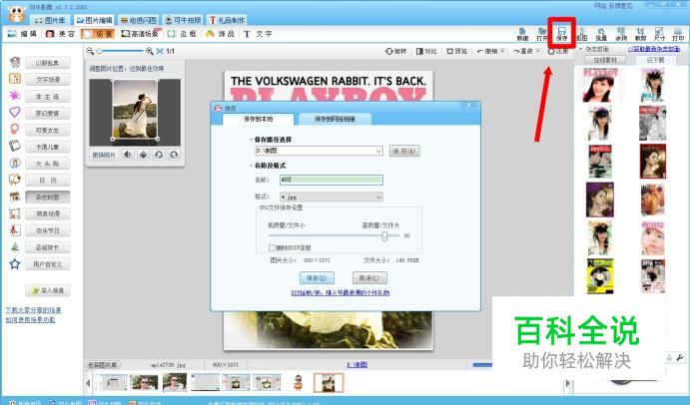Click the 打开 (Open) folder icon
The height and width of the screenshot is (405, 690).
coord(541,34)
